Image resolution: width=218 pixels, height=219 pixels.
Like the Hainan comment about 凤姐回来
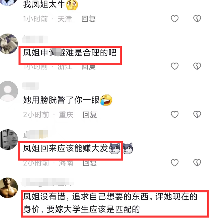point(175,163)
